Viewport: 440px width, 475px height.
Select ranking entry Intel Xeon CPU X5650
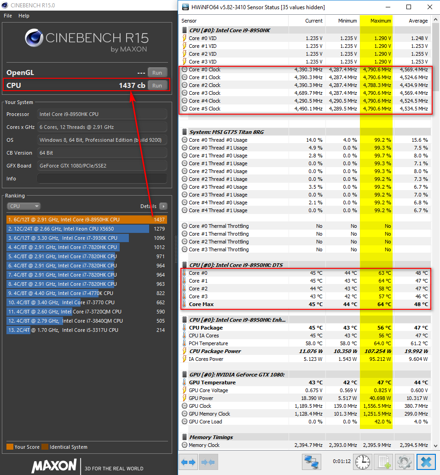coord(87,229)
